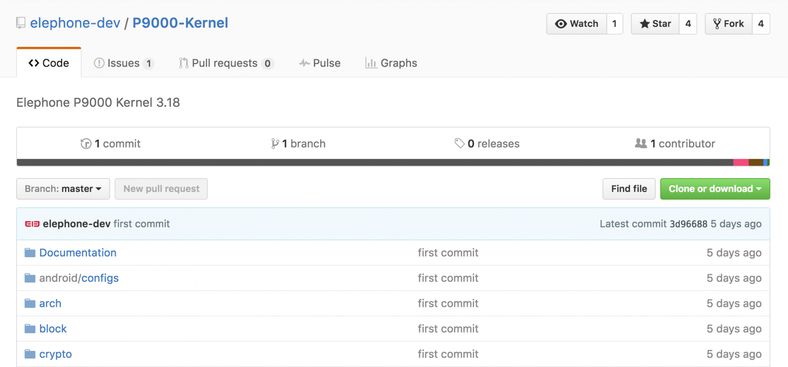The width and height of the screenshot is (788, 367).
Task: Open the elephone-dev owner link
Action: [x=75, y=23]
